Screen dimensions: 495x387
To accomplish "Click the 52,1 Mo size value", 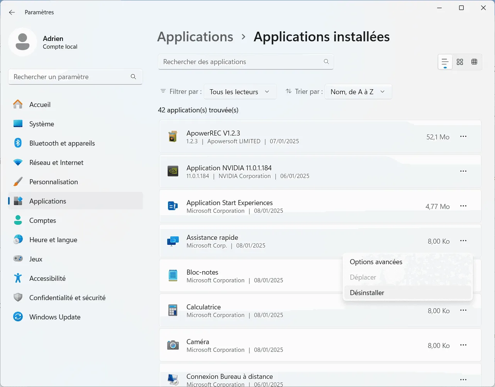I will [438, 137].
